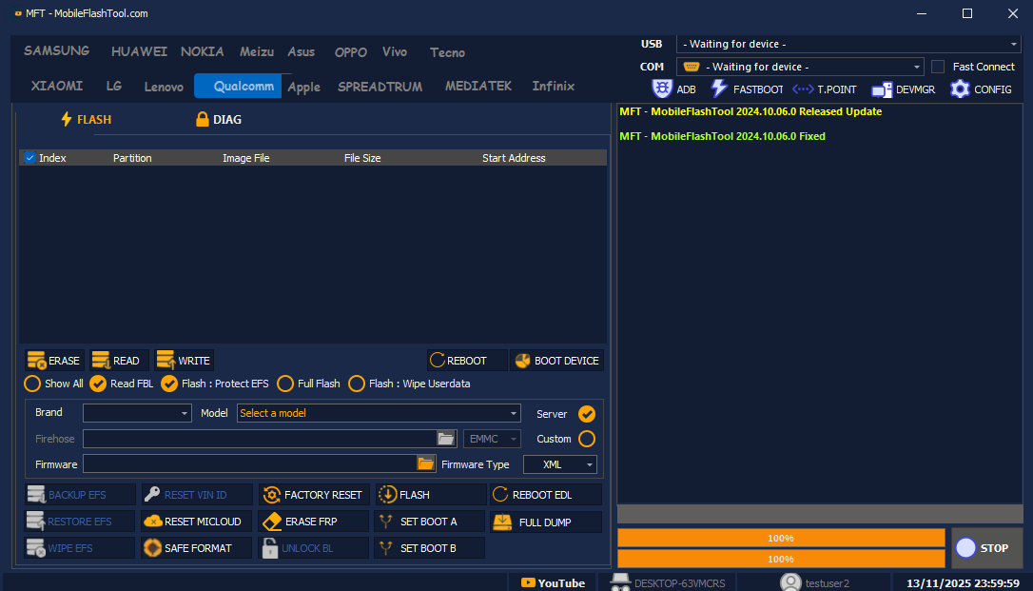
Task: Click the bottom FLASH action button
Action: tap(430, 495)
